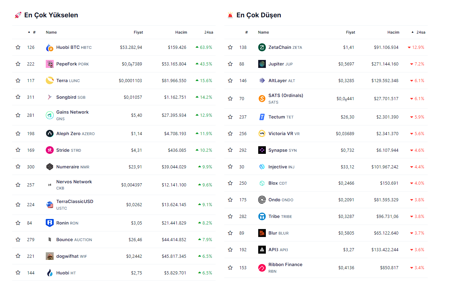Viewport: 453px width, 281px height.
Task: Sort gainers table by 24sa change
Action: pyautogui.click(x=208, y=32)
